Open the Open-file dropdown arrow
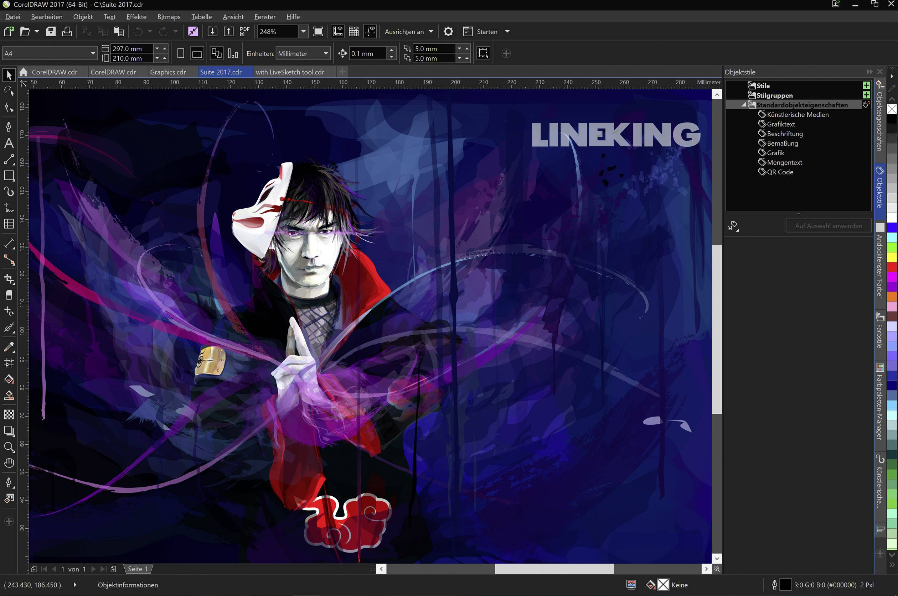898x596 pixels. click(36, 31)
